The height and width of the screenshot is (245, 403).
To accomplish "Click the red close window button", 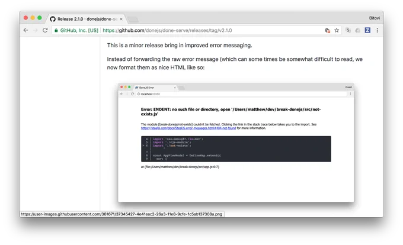I will coord(25,18).
